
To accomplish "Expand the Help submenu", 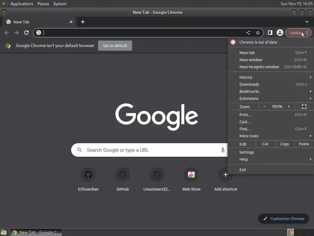I will (271, 159).
